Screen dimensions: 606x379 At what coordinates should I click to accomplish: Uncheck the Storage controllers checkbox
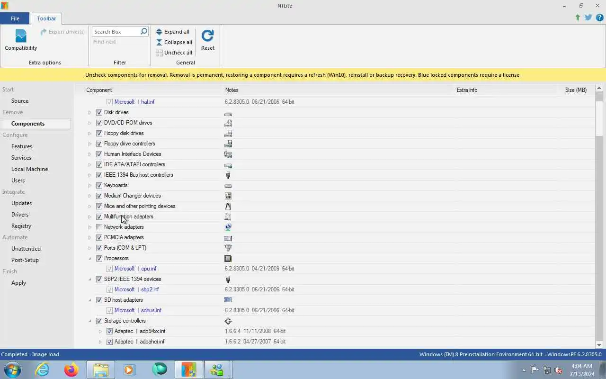[99, 321]
